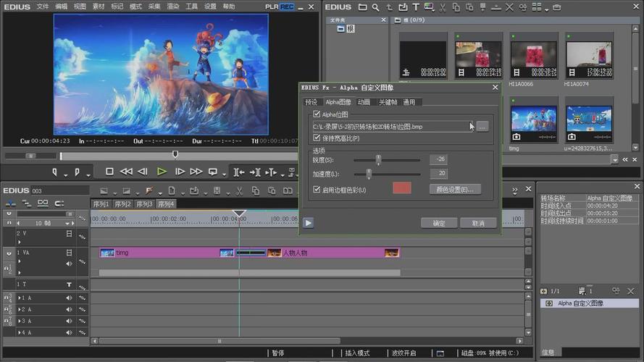This screenshot has width=644, height=362.
Task: Click the Fast Forward double-arrow button
Action: (x=196, y=172)
